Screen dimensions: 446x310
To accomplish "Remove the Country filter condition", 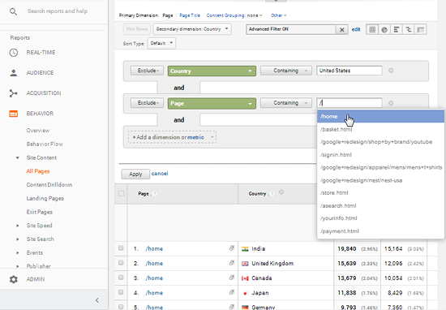I will point(391,71).
